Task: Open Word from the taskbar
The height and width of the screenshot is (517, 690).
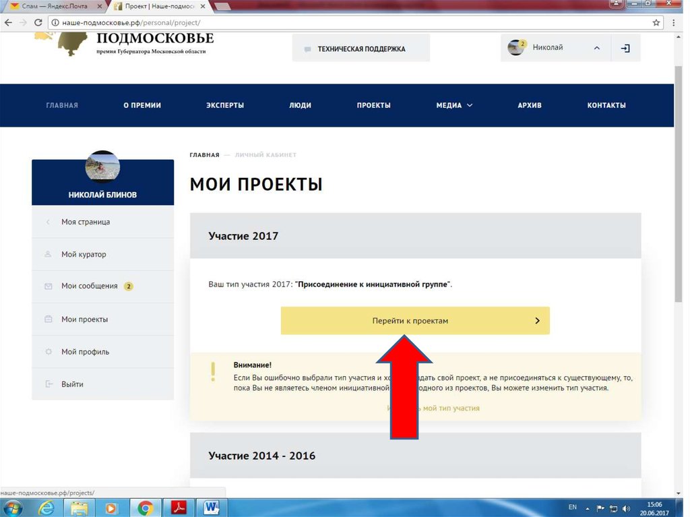Action: [x=211, y=507]
